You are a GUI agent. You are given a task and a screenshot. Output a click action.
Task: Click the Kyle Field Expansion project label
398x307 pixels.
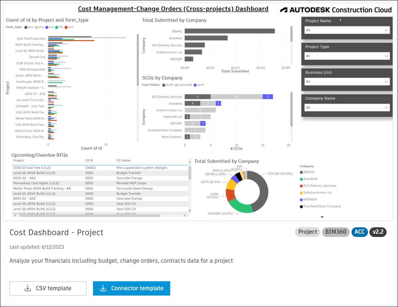[x=31, y=39]
